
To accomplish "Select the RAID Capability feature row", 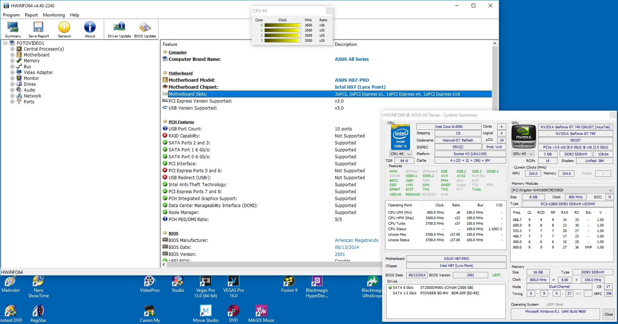I will click(x=326, y=136).
